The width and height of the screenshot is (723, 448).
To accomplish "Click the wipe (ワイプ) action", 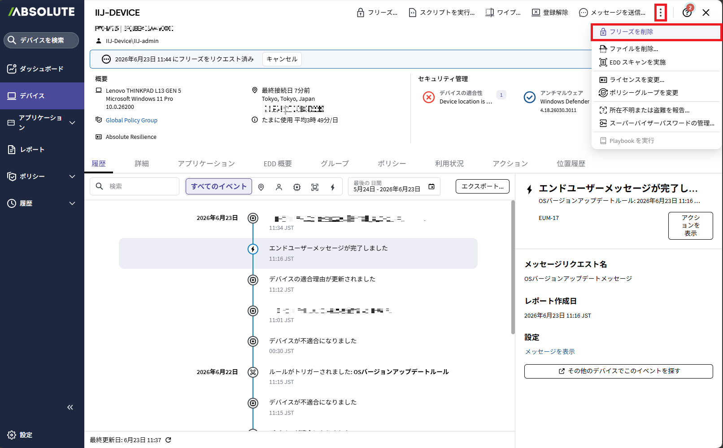I will 503,13.
